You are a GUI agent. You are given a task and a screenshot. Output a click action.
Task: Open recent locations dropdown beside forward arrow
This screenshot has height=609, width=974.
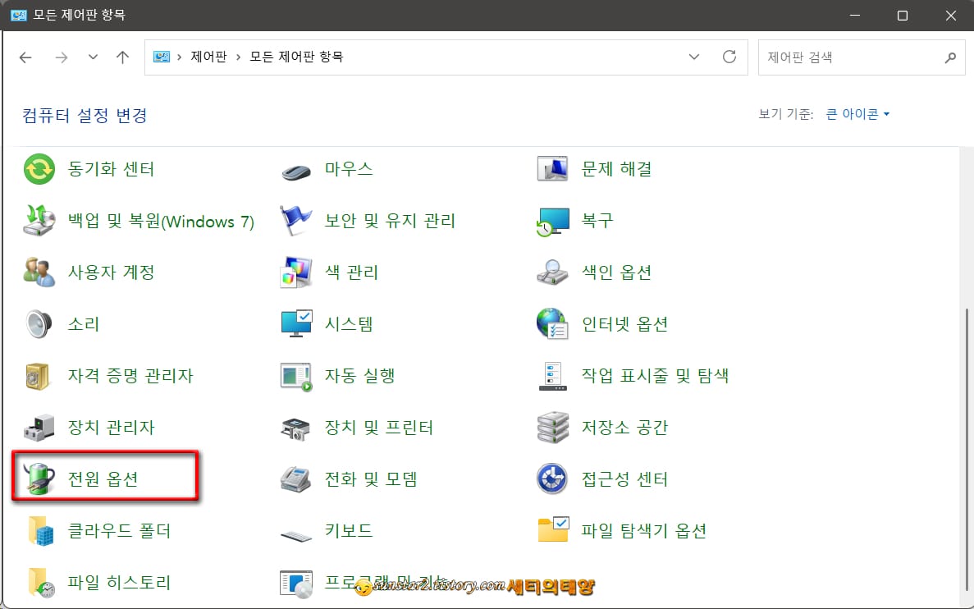[x=93, y=57]
